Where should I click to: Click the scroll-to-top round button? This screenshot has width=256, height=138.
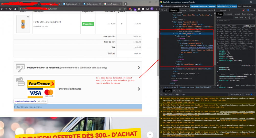(x=150, y=135)
